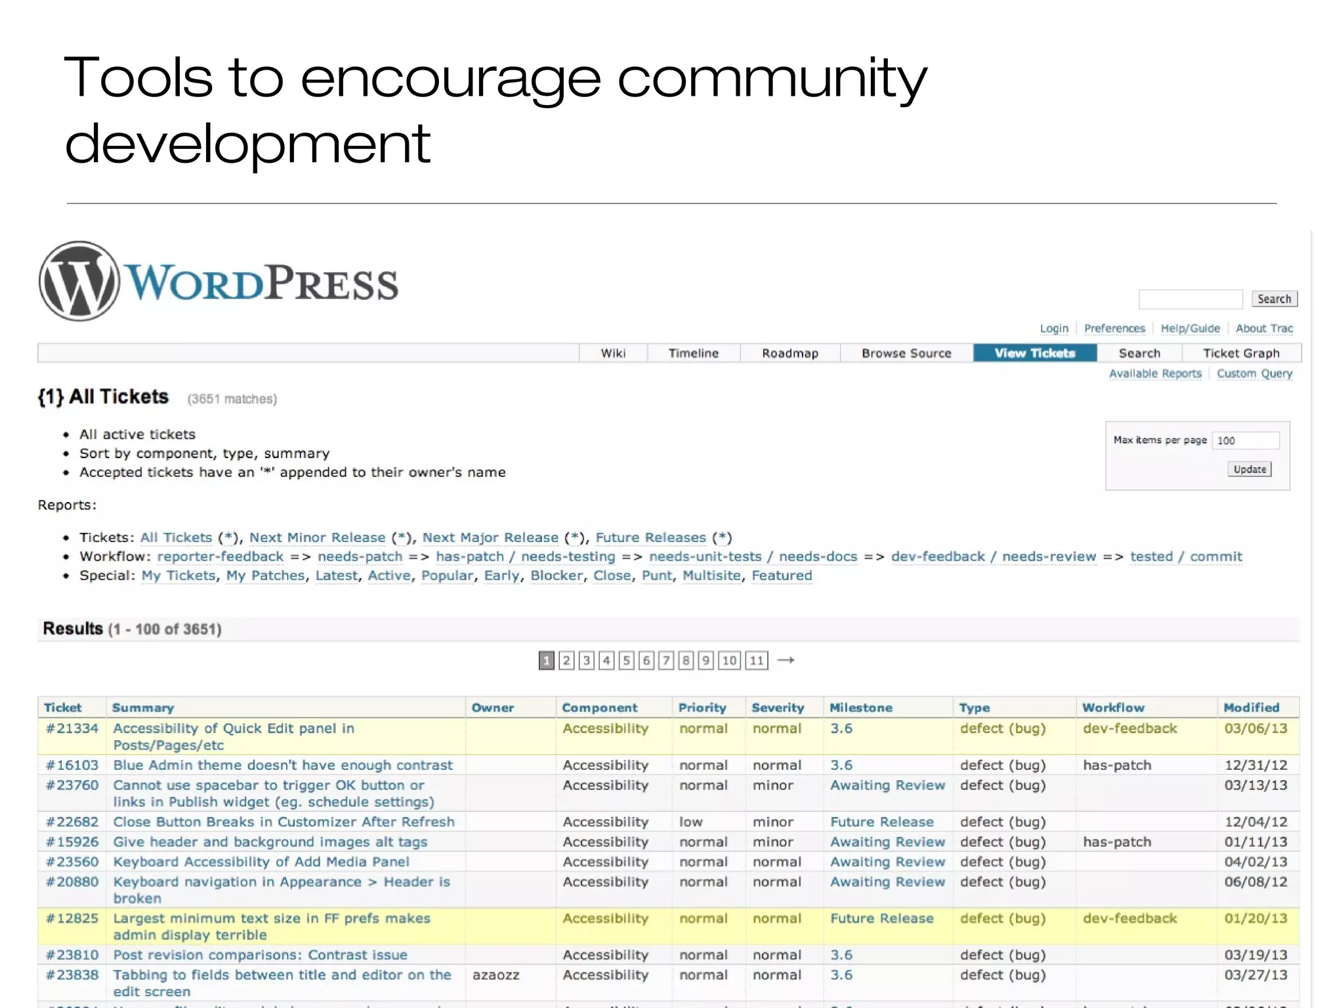Open Multisite special report
The width and height of the screenshot is (1344, 1008).
[711, 576]
